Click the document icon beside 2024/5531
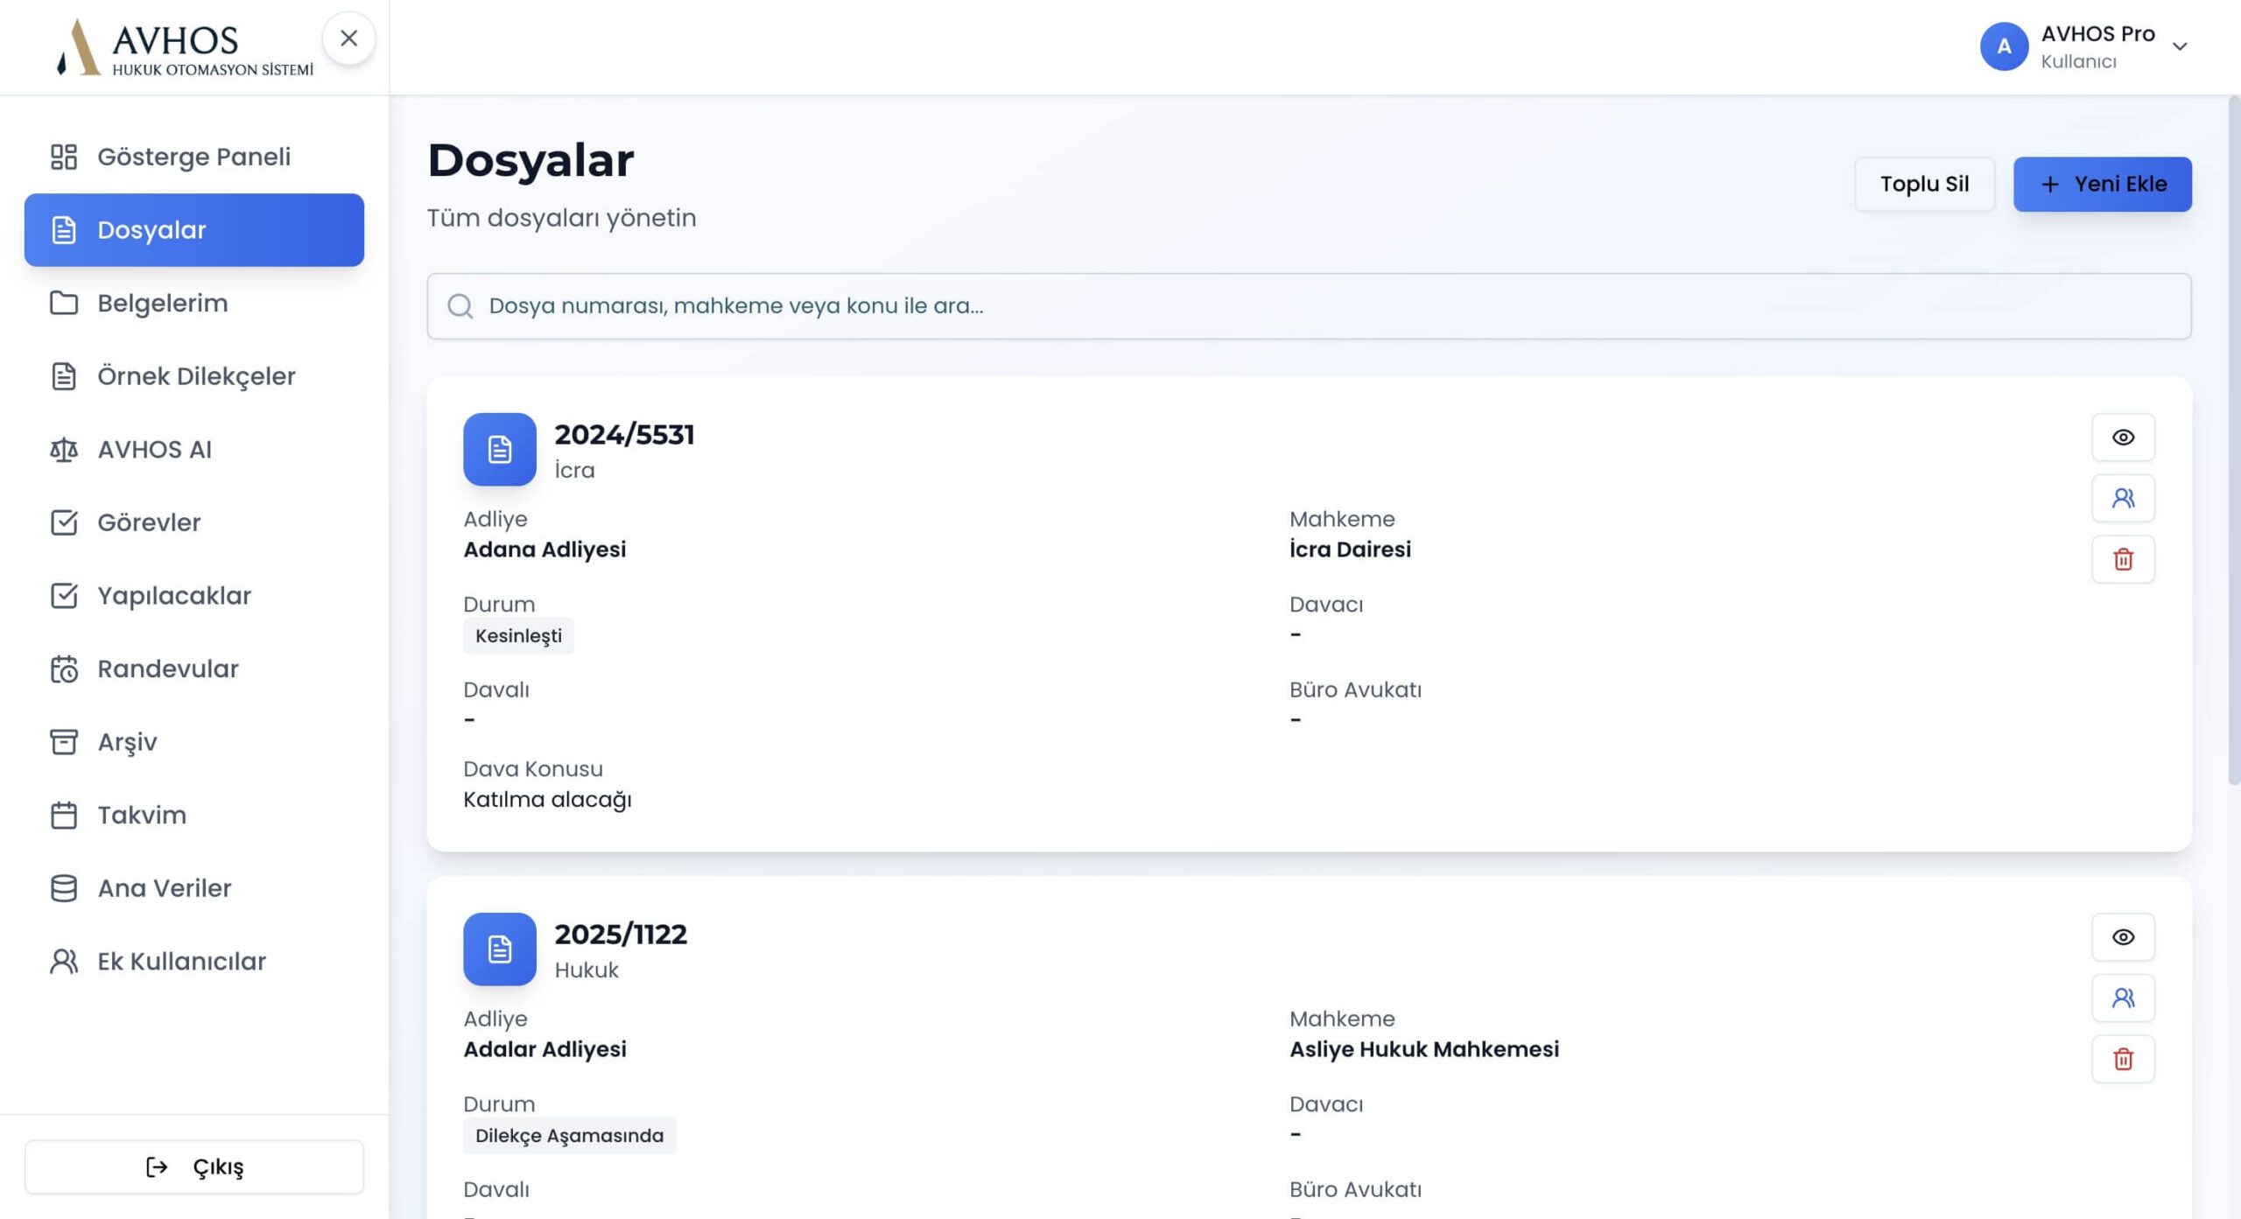2241x1219 pixels. pyautogui.click(x=499, y=449)
